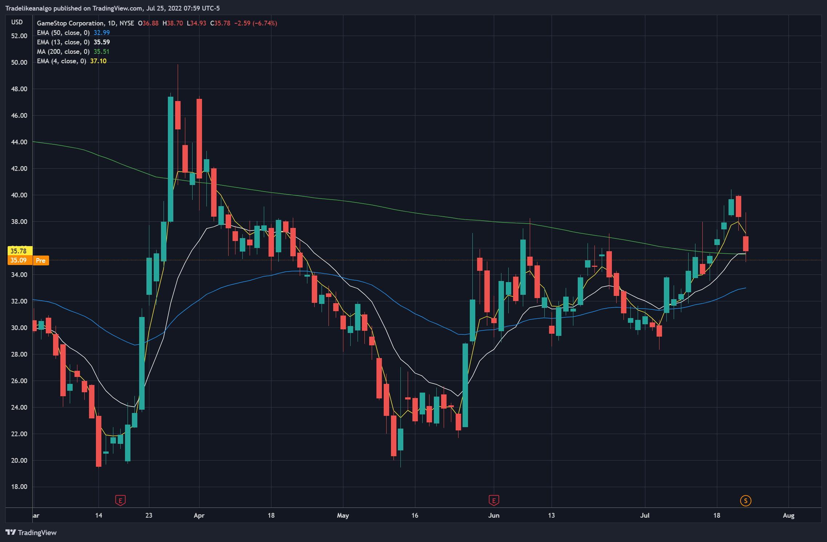Click the yellow 35.78 price label
The width and height of the screenshot is (827, 542).
click(20, 251)
